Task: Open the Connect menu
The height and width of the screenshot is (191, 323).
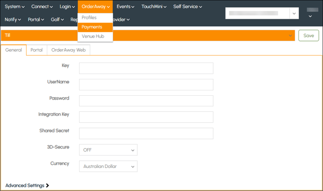Action: point(42,7)
